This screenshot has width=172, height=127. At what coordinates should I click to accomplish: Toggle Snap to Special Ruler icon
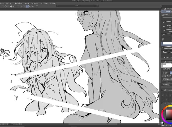click(30, 7)
